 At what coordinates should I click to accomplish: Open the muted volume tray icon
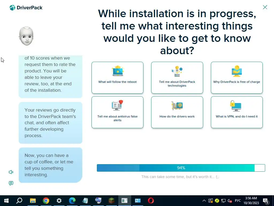point(230,201)
